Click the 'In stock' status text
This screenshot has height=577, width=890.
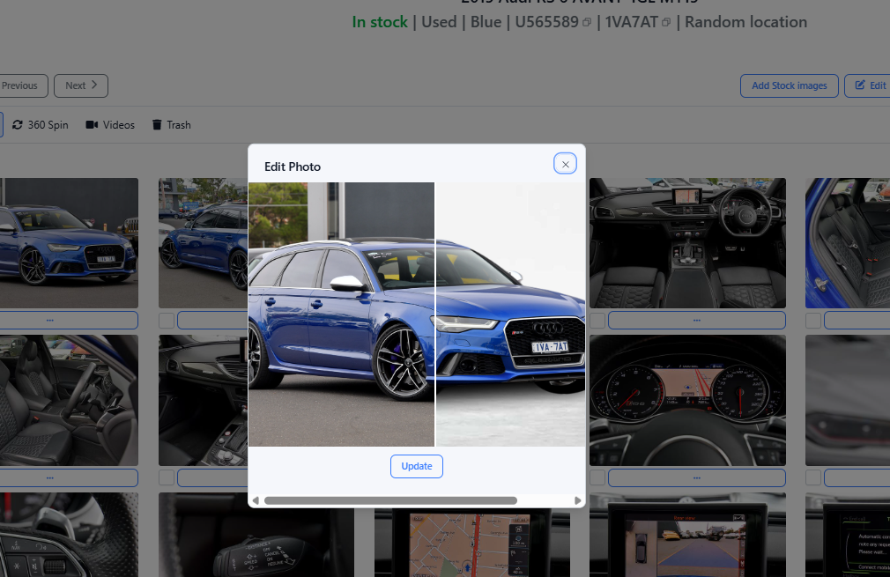point(380,22)
